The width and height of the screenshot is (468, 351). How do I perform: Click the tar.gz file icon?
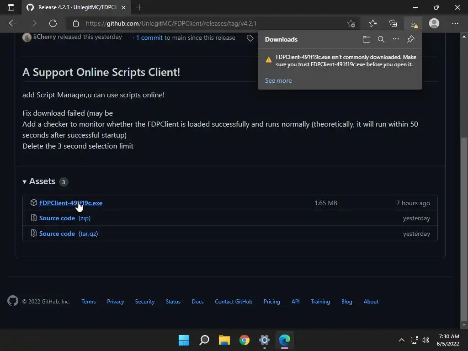tap(34, 233)
